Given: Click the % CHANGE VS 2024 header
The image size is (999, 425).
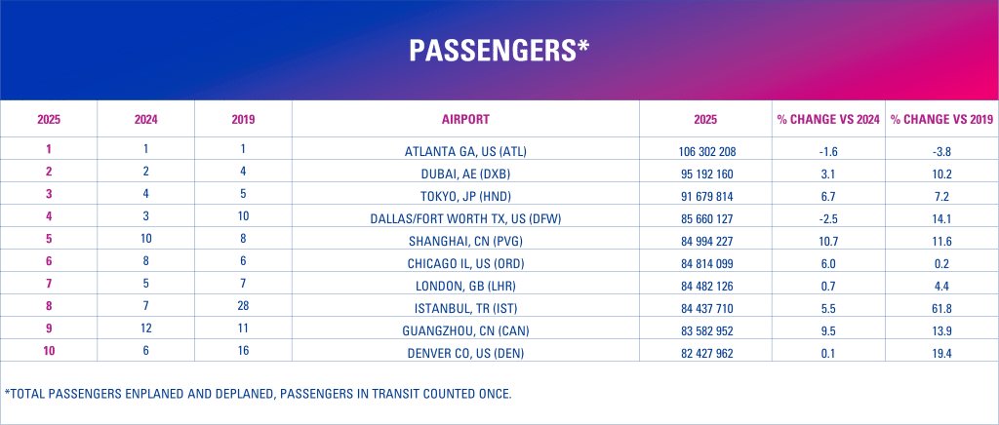Looking at the screenshot, I should click(828, 119).
